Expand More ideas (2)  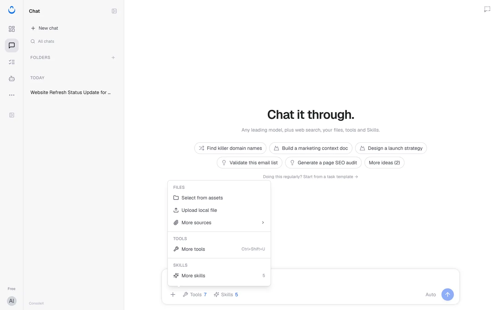coord(384,163)
